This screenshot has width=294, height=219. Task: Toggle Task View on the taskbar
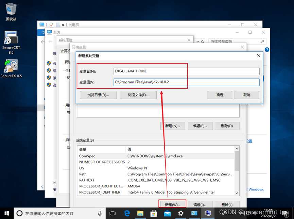coord(113,213)
